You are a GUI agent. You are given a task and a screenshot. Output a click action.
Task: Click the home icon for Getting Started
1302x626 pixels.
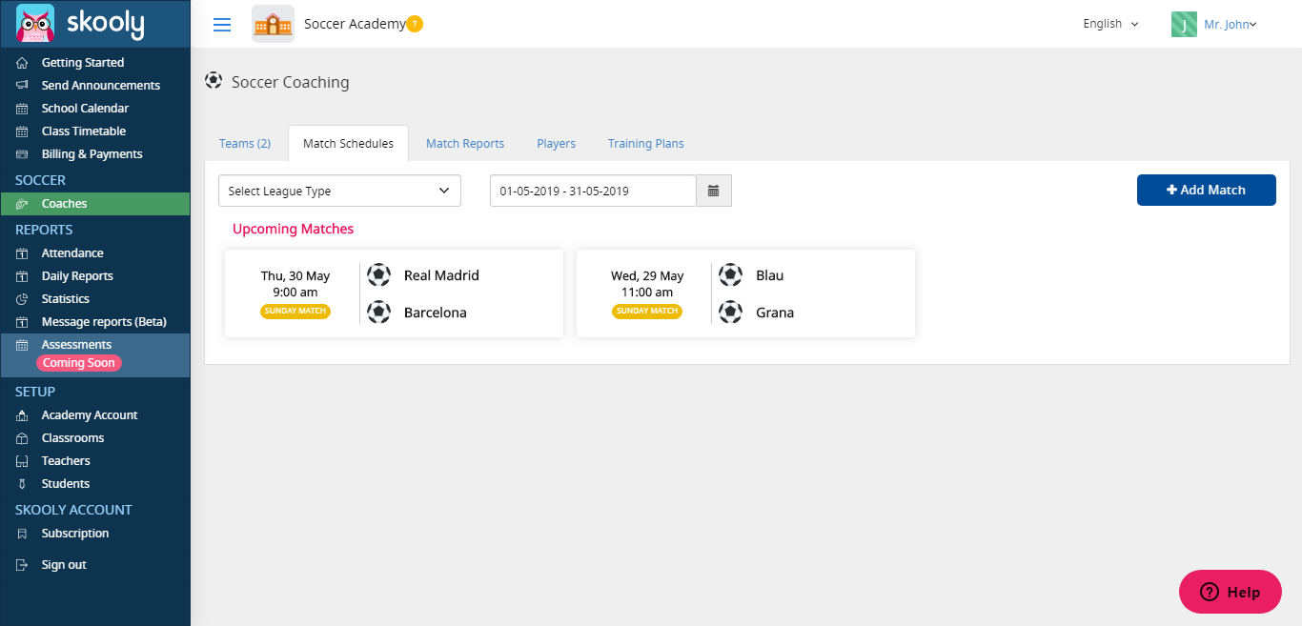click(x=22, y=63)
